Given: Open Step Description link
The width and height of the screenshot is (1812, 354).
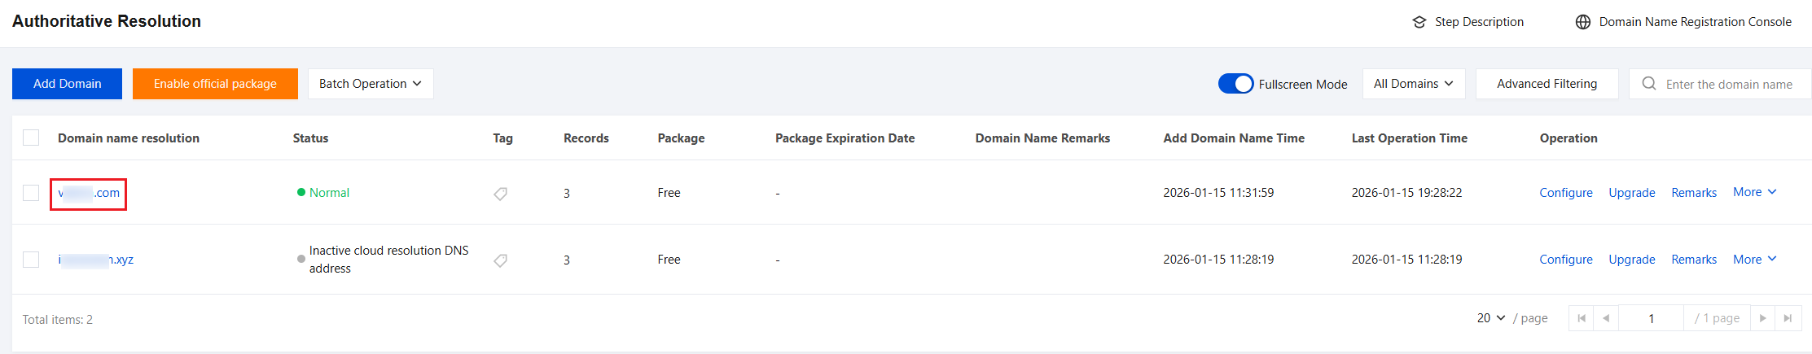Looking at the screenshot, I should click(x=1479, y=22).
